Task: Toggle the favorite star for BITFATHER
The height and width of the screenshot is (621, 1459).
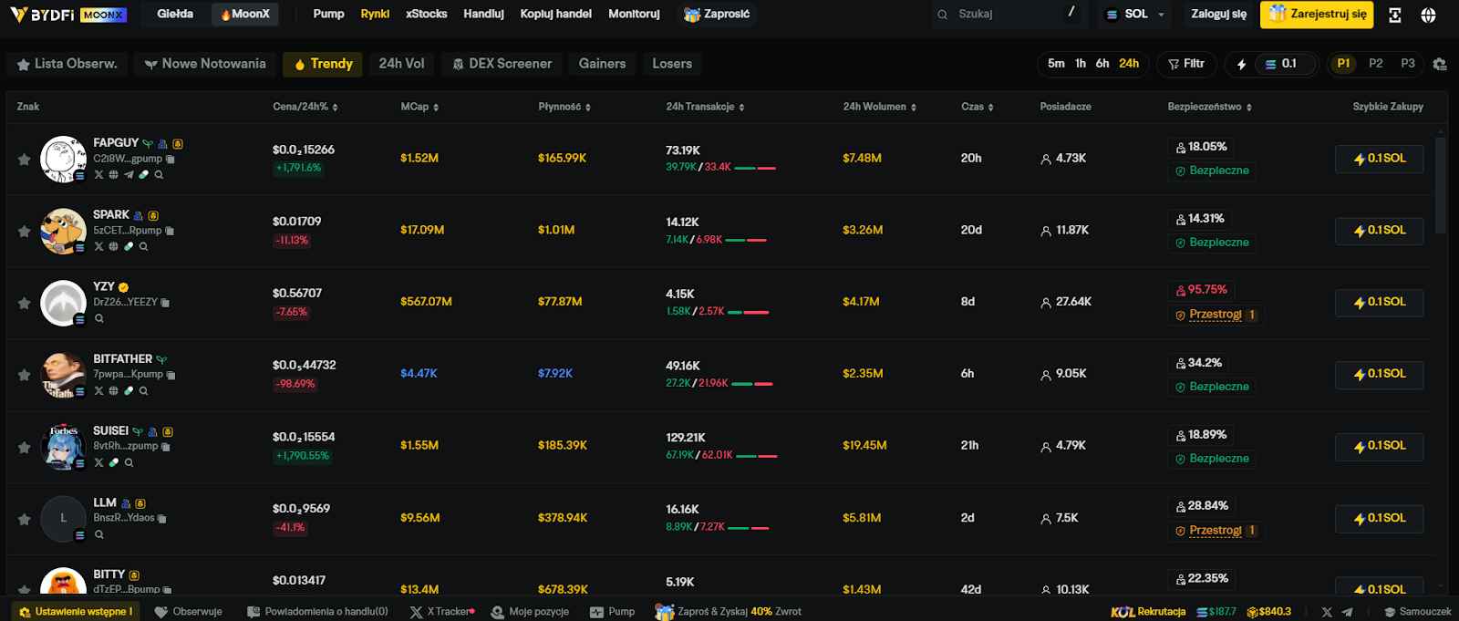Action: 24,375
